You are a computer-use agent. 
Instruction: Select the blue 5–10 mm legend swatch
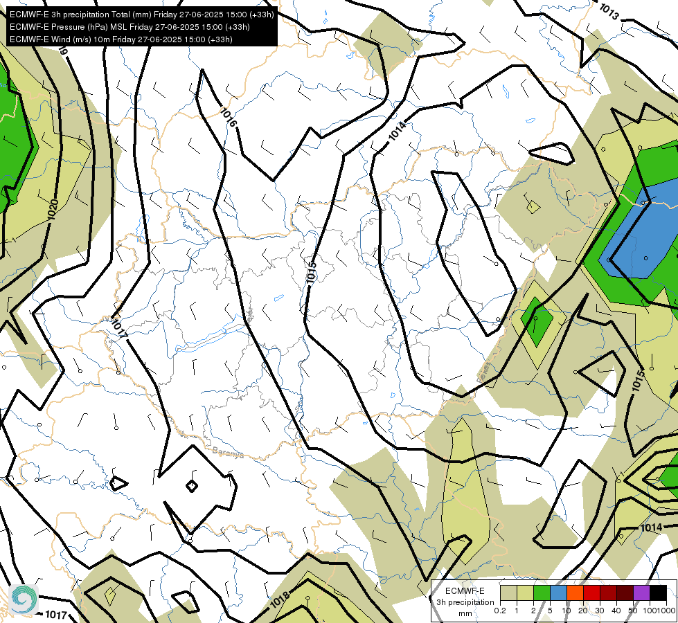558,593
